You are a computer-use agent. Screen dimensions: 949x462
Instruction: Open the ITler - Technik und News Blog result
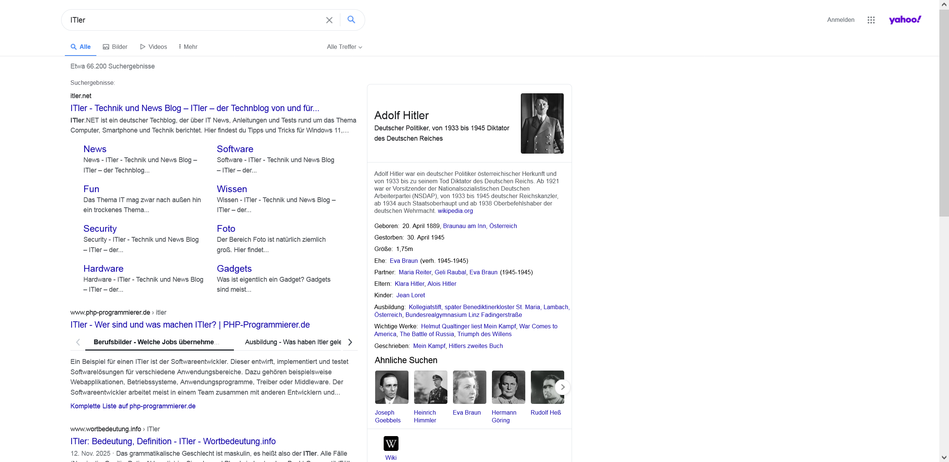(195, 108)
